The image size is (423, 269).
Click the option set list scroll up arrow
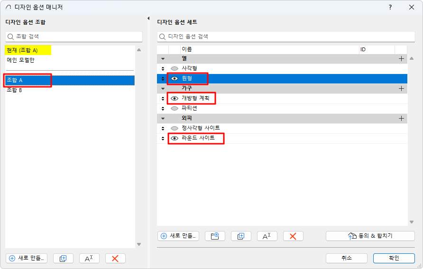click(x=412, y=58)
